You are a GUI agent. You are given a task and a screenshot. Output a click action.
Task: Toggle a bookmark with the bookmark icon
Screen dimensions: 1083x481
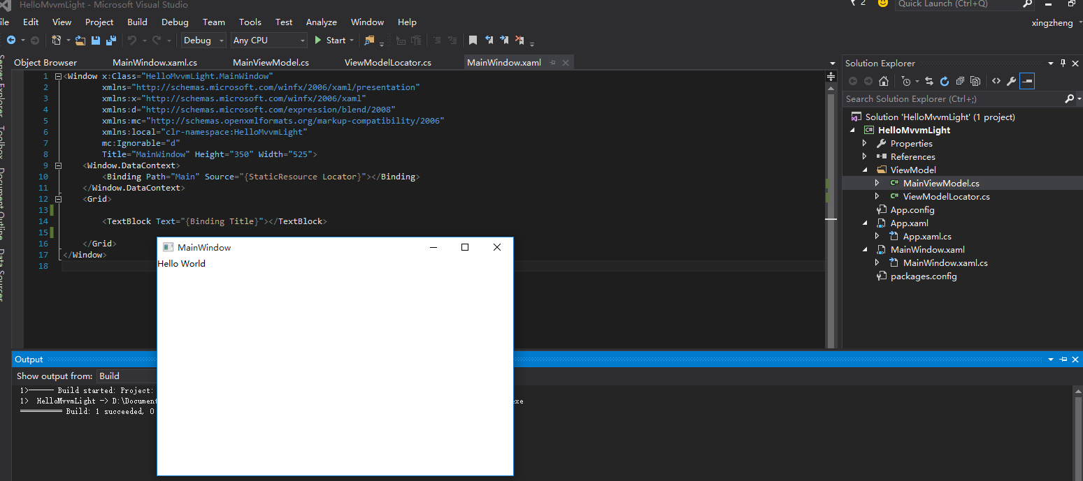pyautogui.click(x=473, y=40)
